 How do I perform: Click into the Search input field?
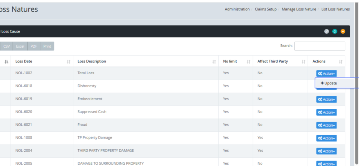[x=320, y=46]
